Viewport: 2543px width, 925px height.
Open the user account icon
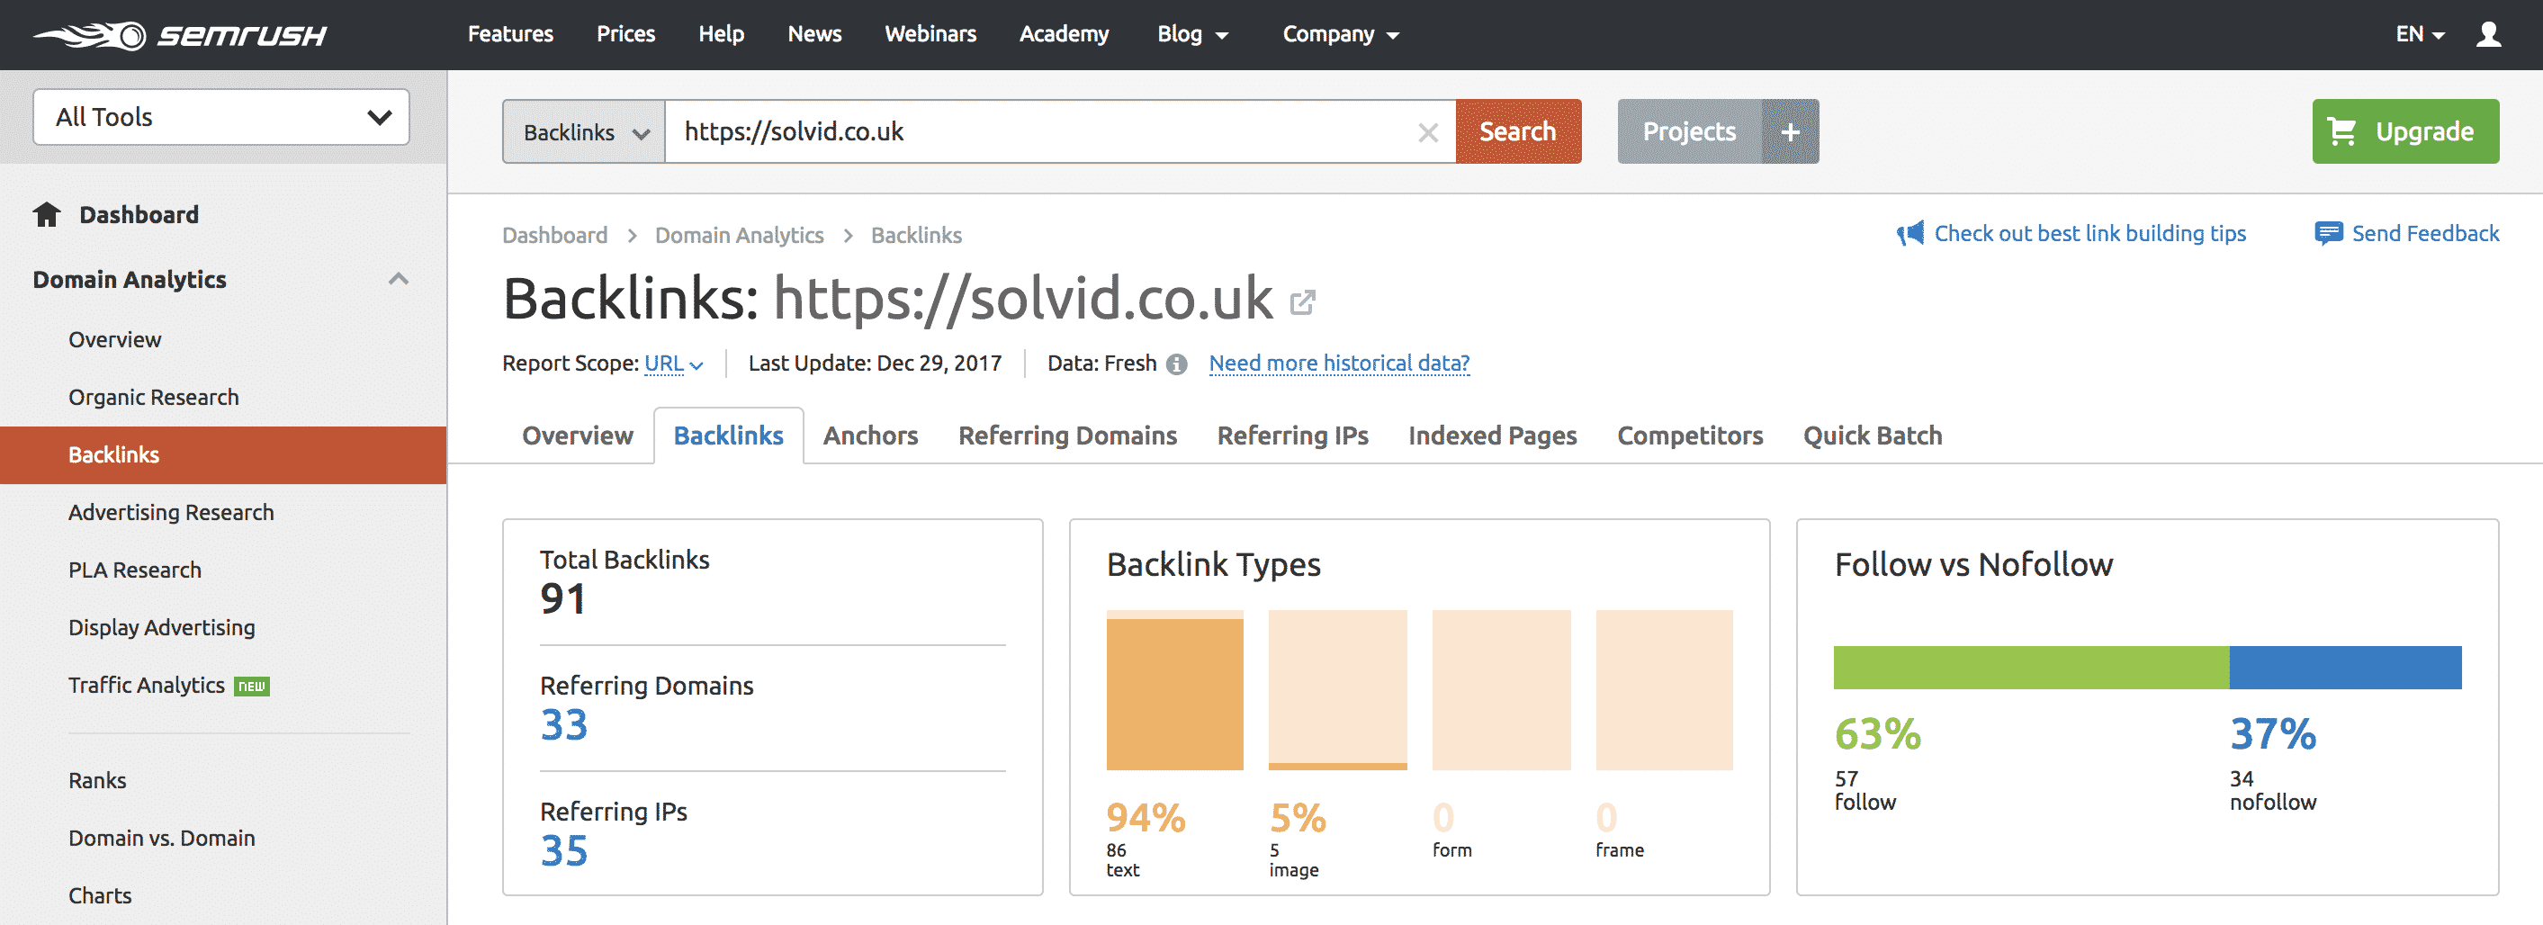tap(2489, 34)
